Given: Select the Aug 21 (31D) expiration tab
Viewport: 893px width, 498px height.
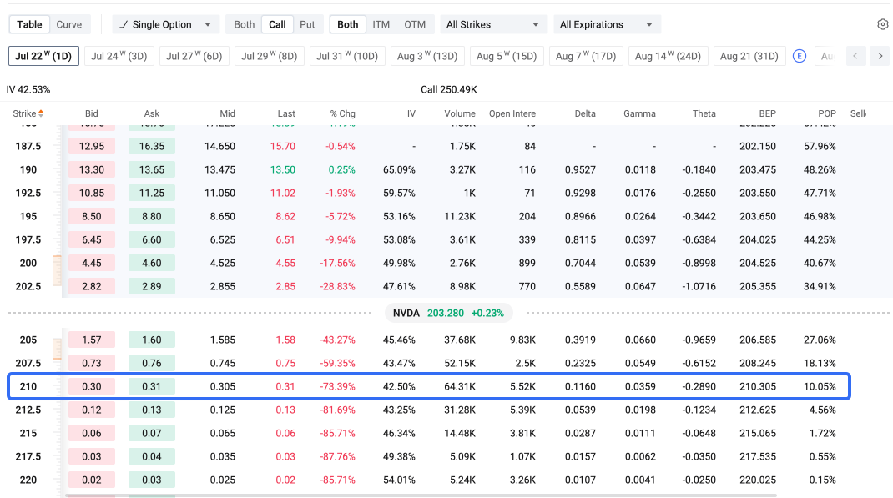Looking at the screenshot, I should (749, 57).
